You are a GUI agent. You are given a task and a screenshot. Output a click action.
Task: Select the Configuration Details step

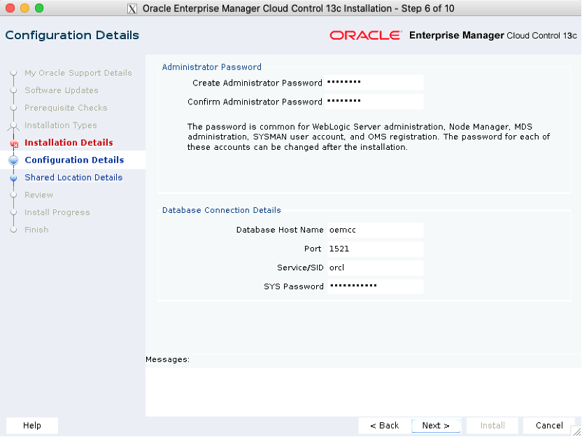[74, 160]
